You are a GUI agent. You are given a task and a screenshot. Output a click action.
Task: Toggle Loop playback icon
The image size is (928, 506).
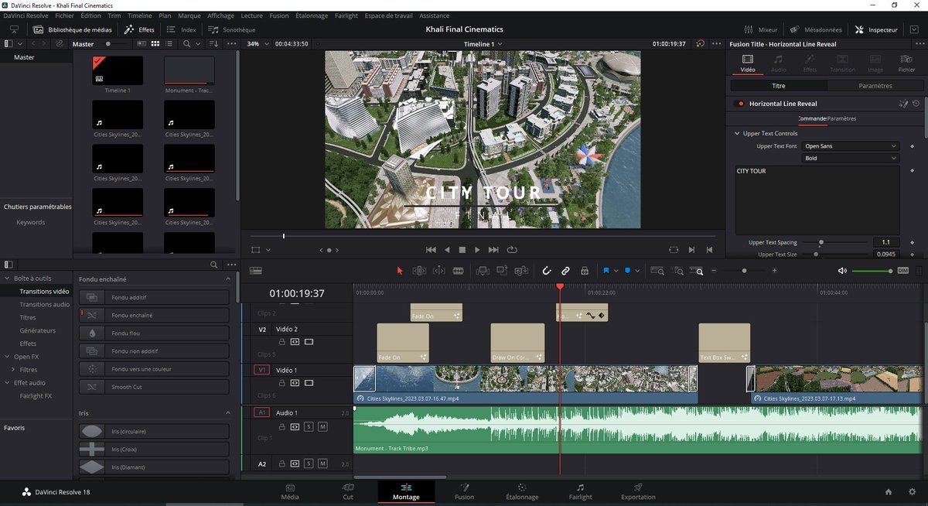point(511,250)
